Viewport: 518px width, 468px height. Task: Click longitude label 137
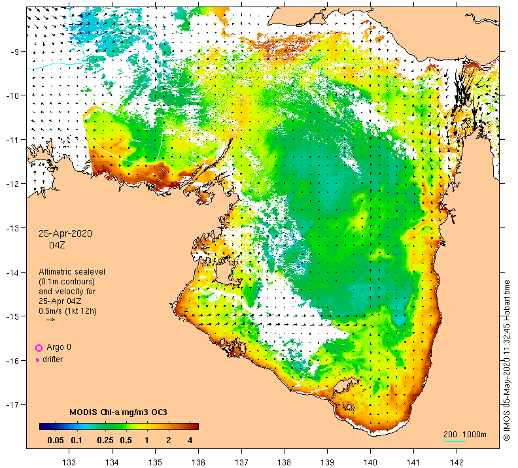241,462
